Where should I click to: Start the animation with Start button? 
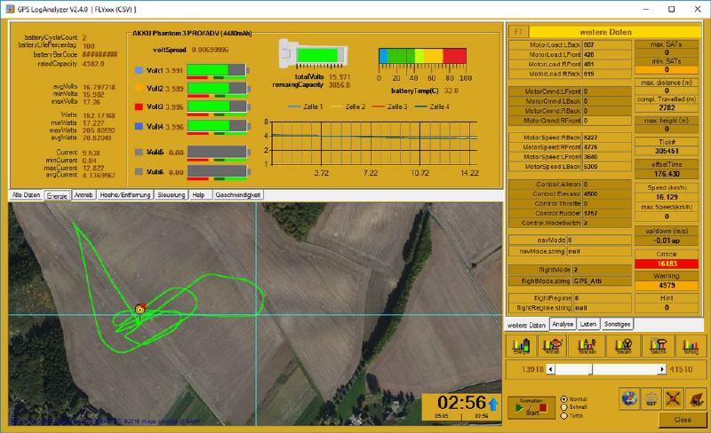[531, 407]
